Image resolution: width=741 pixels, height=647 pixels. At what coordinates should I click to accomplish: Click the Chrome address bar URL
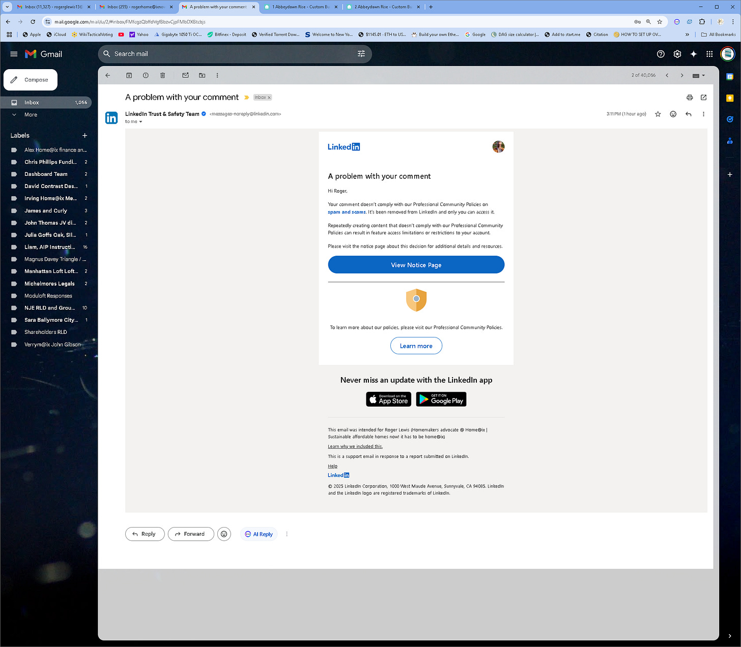pos(130,22)
